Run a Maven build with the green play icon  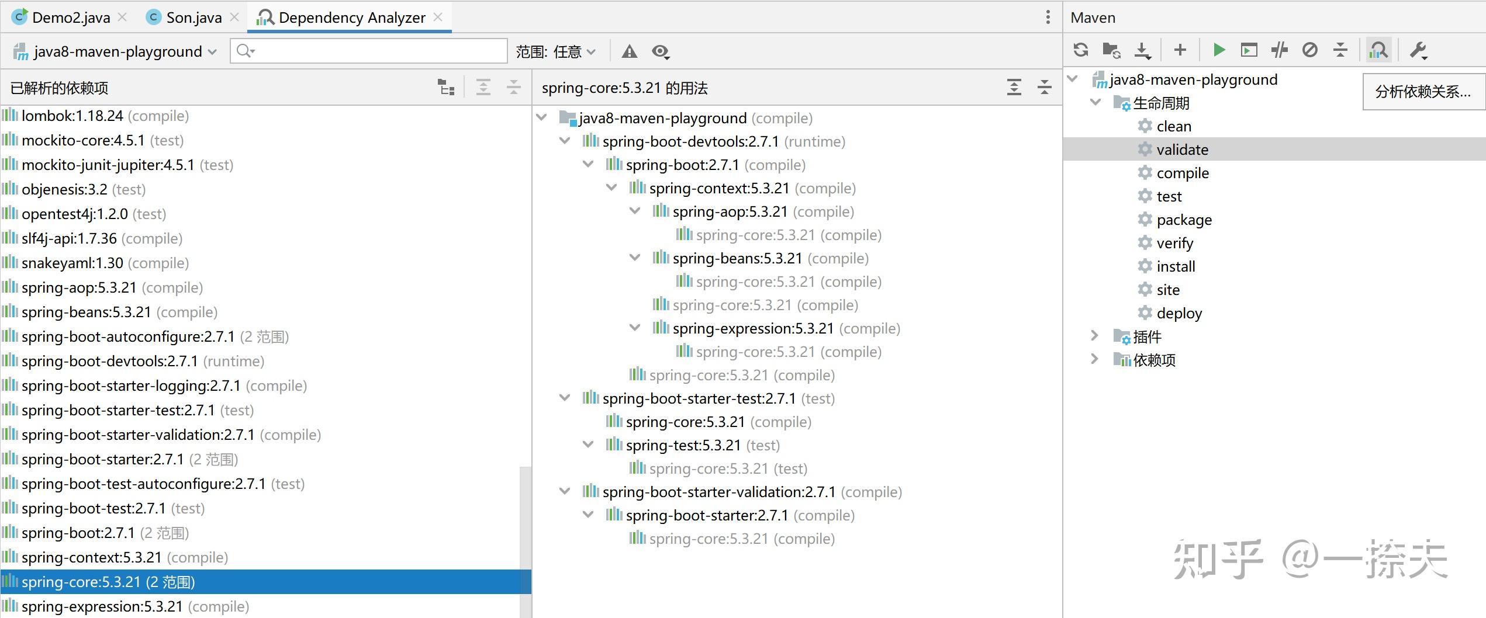pyautogui.click(x=1218, y=50)
